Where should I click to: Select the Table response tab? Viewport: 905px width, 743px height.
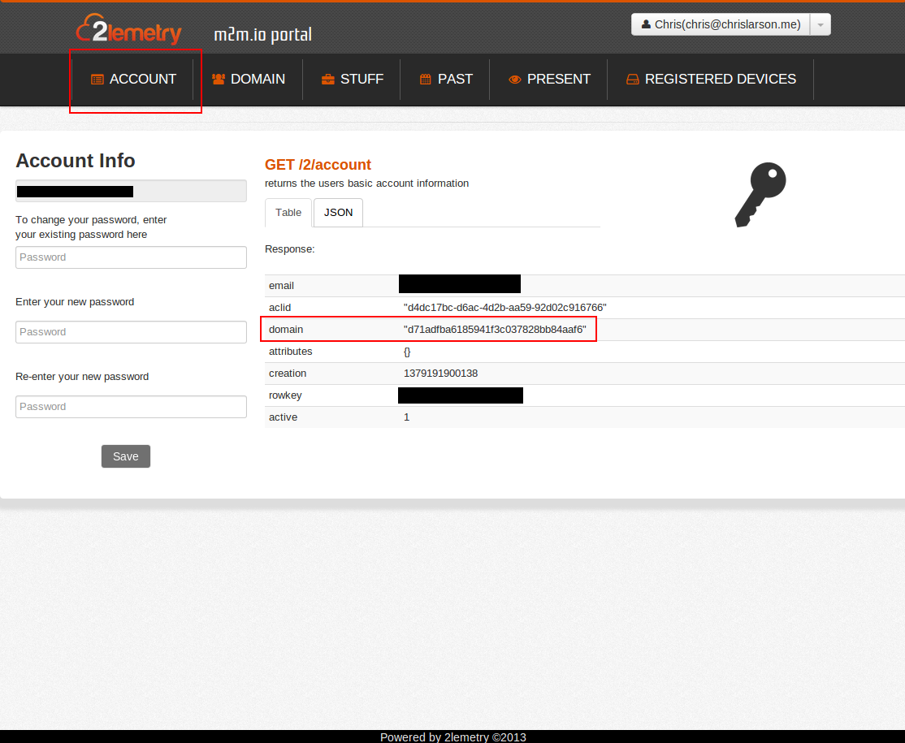click(x=288, y=213)
